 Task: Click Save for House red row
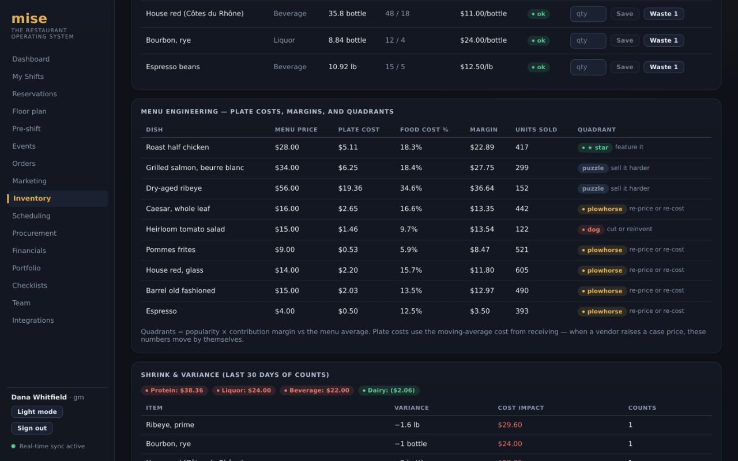[624, 14]
